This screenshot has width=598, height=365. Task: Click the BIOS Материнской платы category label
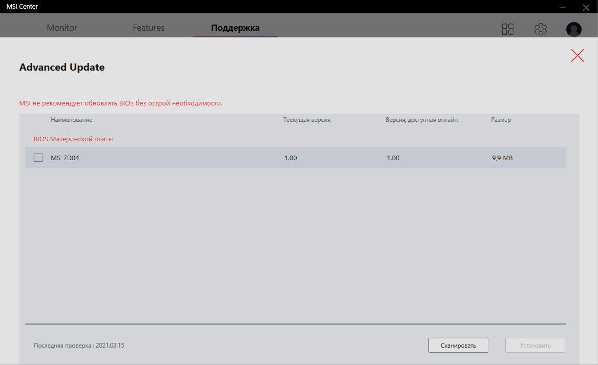click(x=73, y=139)
